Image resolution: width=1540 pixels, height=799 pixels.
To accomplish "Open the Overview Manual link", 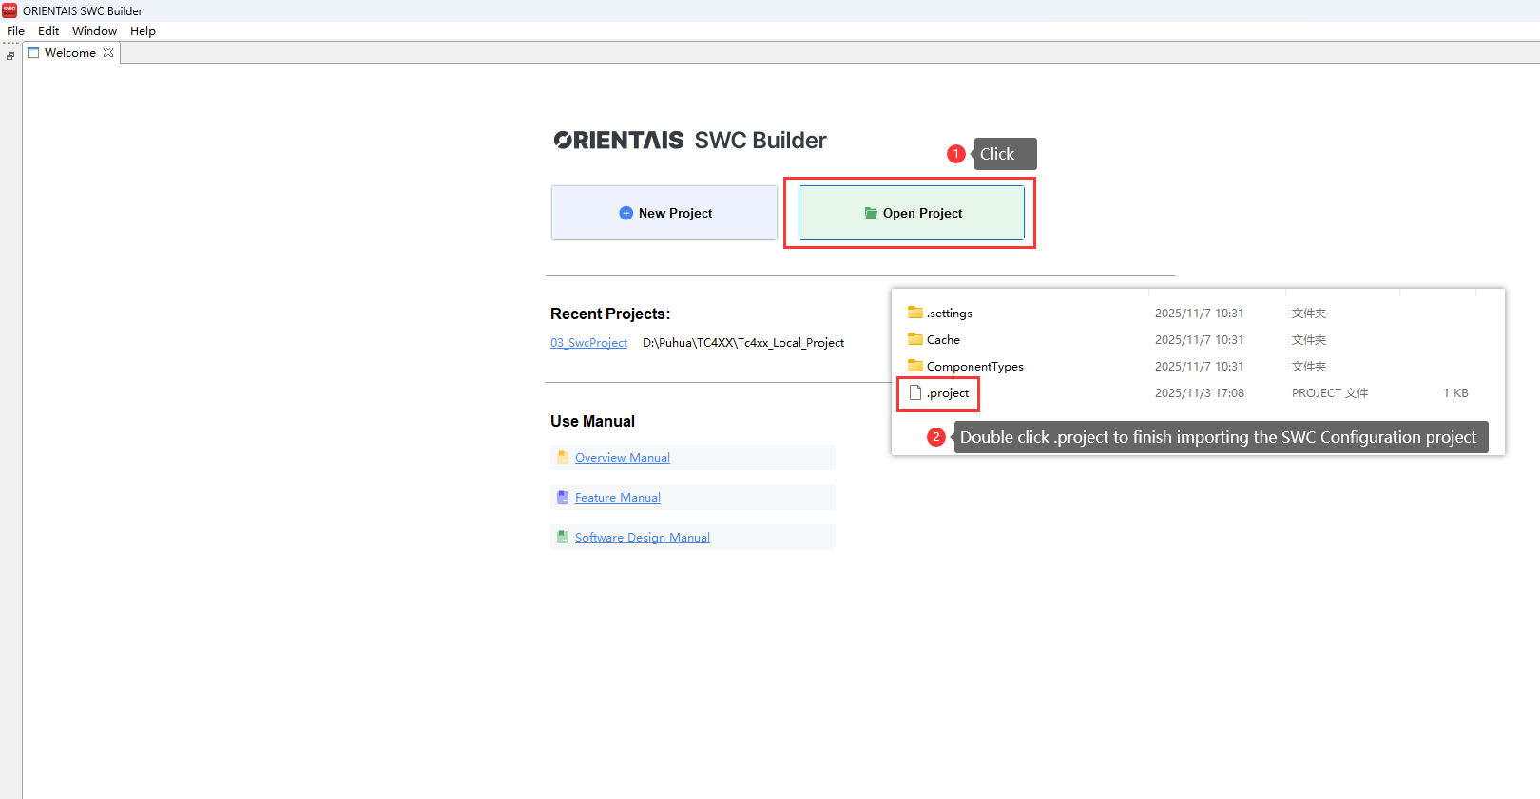I will [622, 458].
